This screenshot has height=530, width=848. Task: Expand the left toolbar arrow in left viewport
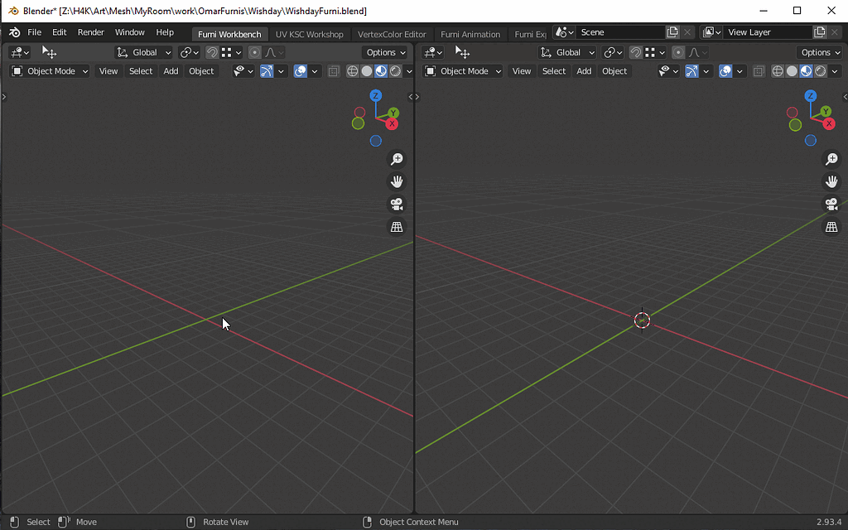coord(4,97)
